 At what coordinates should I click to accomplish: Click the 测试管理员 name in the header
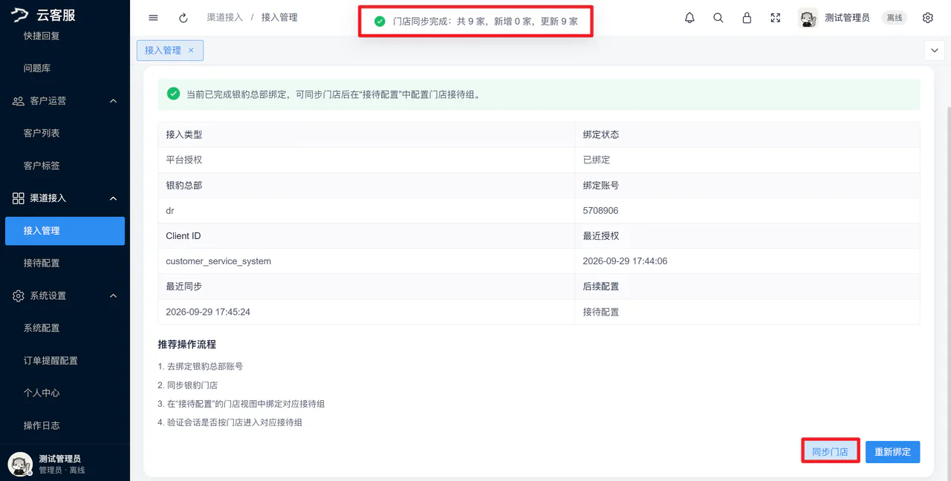847,18
